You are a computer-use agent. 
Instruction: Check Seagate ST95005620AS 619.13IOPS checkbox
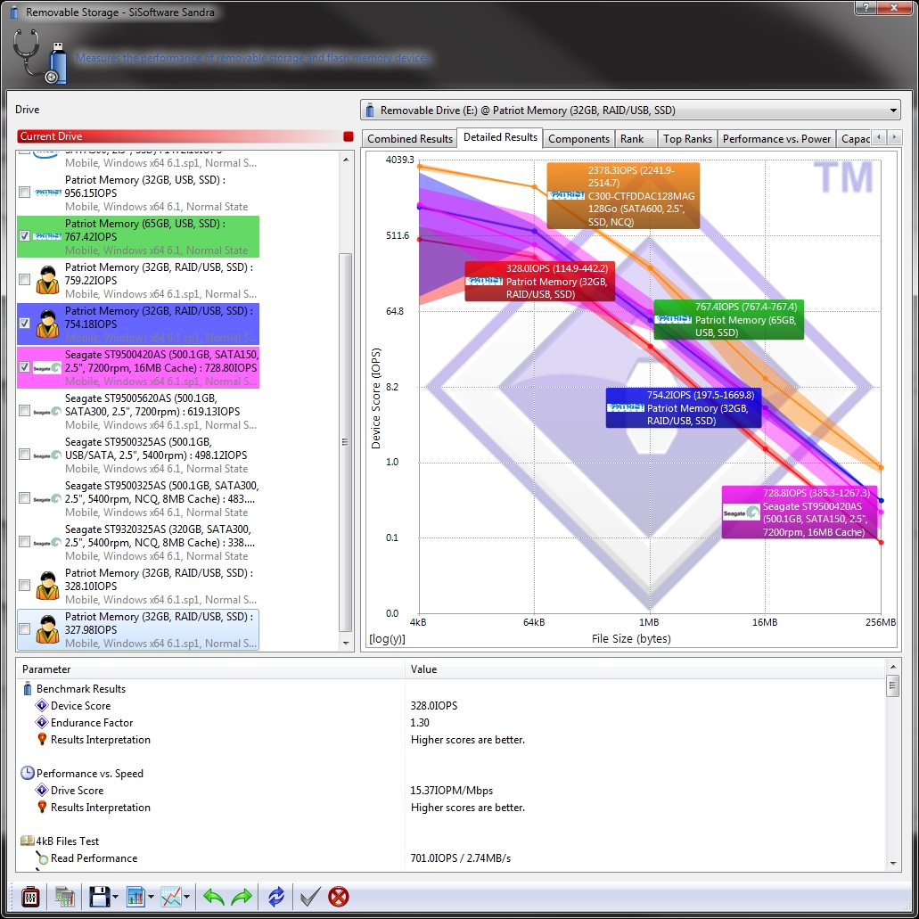pos(25,411)
